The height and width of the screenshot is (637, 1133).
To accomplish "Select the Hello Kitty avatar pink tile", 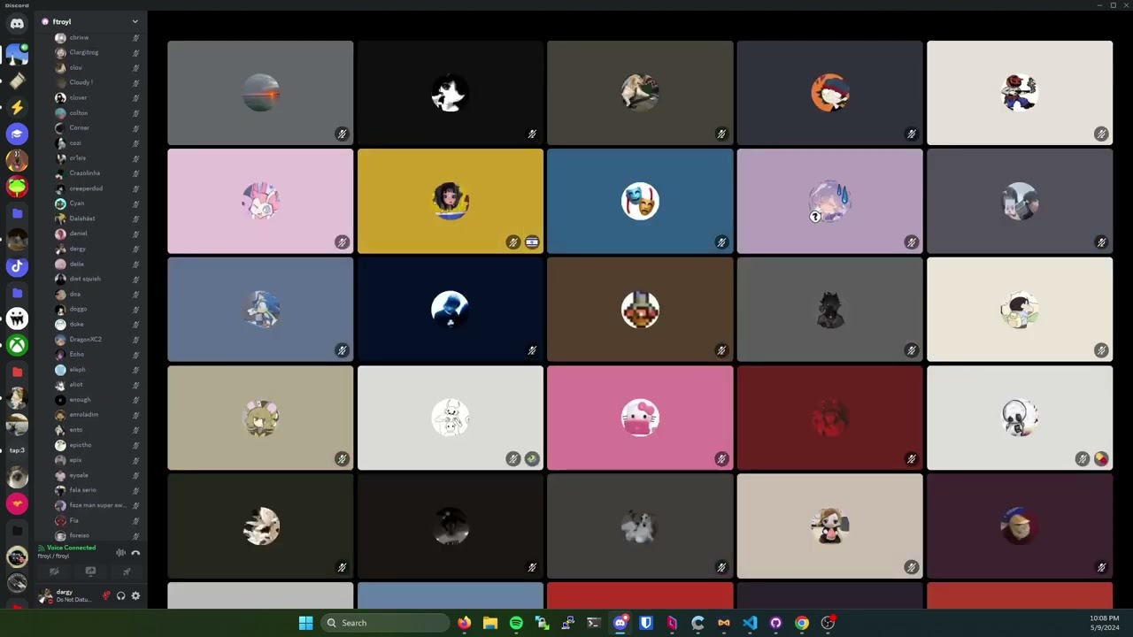I will [x=640, y=418].
